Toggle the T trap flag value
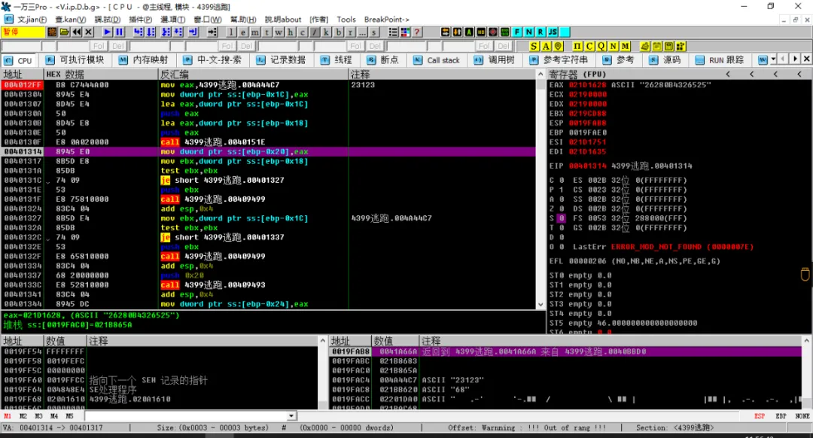 tap(561, 227)
